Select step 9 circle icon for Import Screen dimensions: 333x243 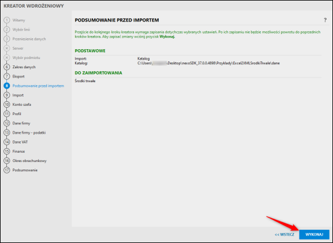click(x=7, y=95)
